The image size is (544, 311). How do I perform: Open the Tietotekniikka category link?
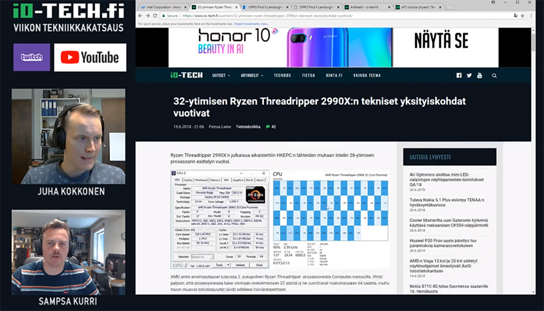pos(248,126)
